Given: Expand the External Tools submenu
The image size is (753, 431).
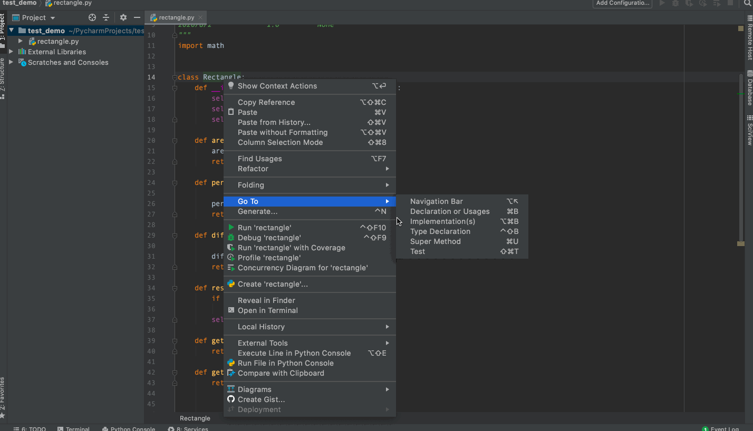Looking at the screenshot, I should [x=310, y=343].
